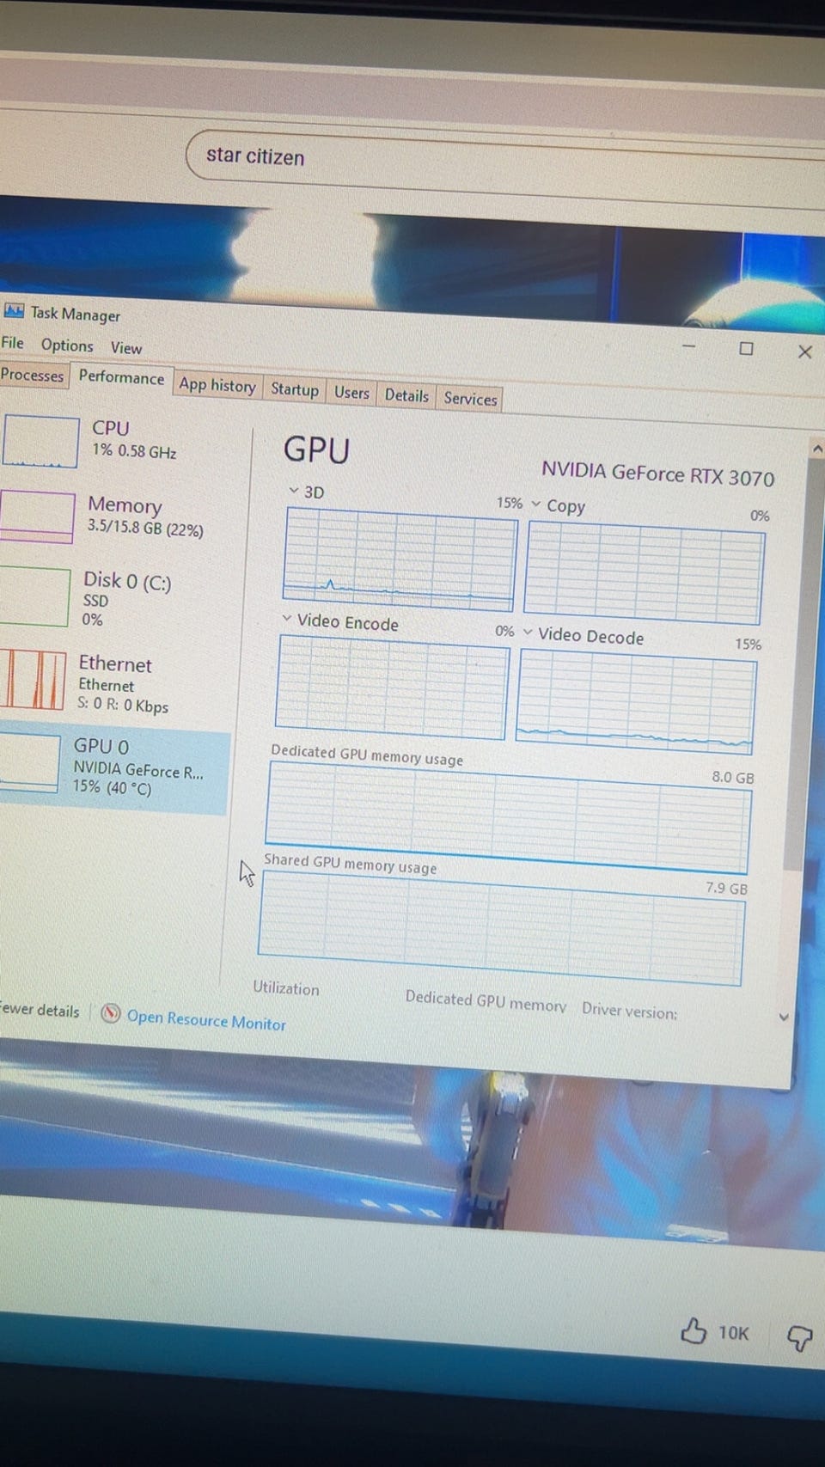
Task: Click the Video Decode usage graph
Action: [x=636, y=701]
